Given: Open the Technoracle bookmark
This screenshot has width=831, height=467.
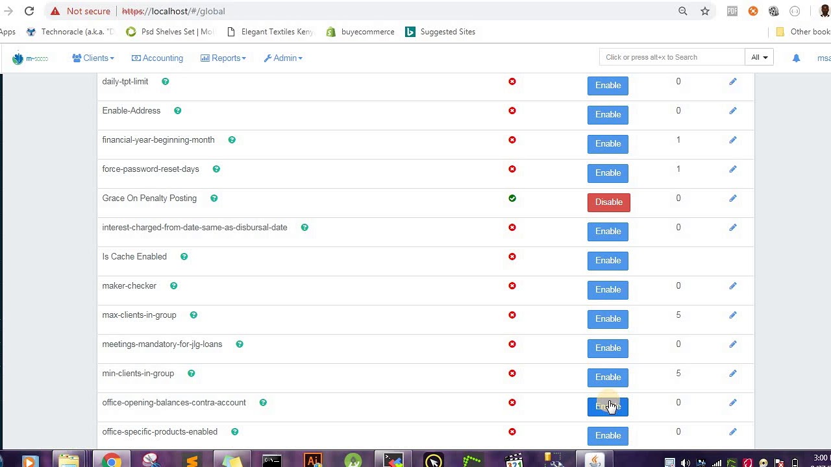Looking at the screenshot, I should (70, 32).
